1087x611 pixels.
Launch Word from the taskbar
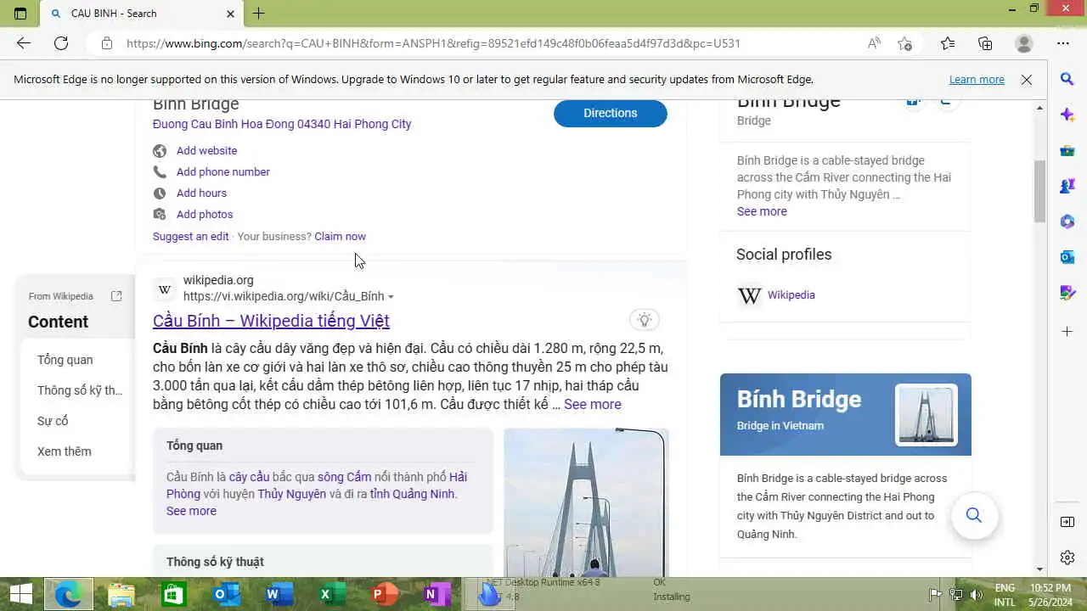pyautogui.click(x=278, y=594)
